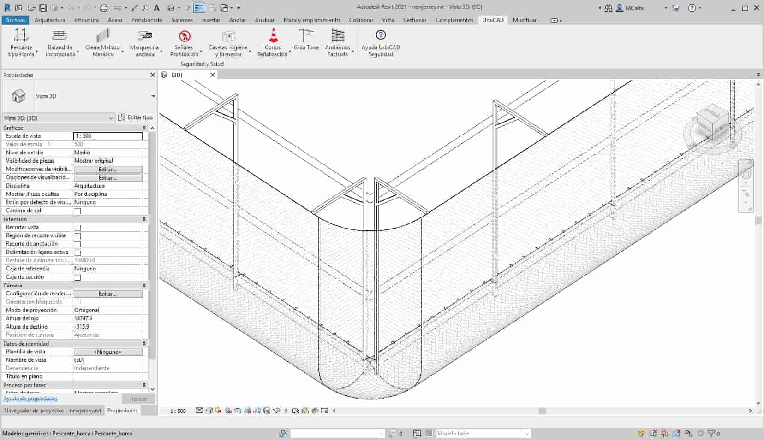This screenshot has height=440, width=764.
Task: Toggle the Recorte de anotación checkbox
Action: coord(78,244)
